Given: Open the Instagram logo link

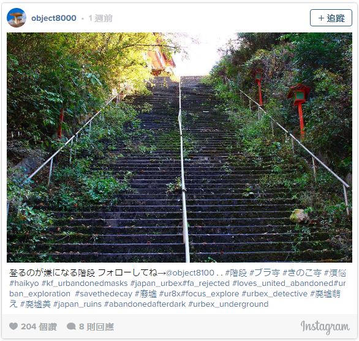Looking at the screenshot, I should 325,326.
